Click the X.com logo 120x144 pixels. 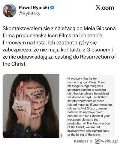tap(105, 8)
